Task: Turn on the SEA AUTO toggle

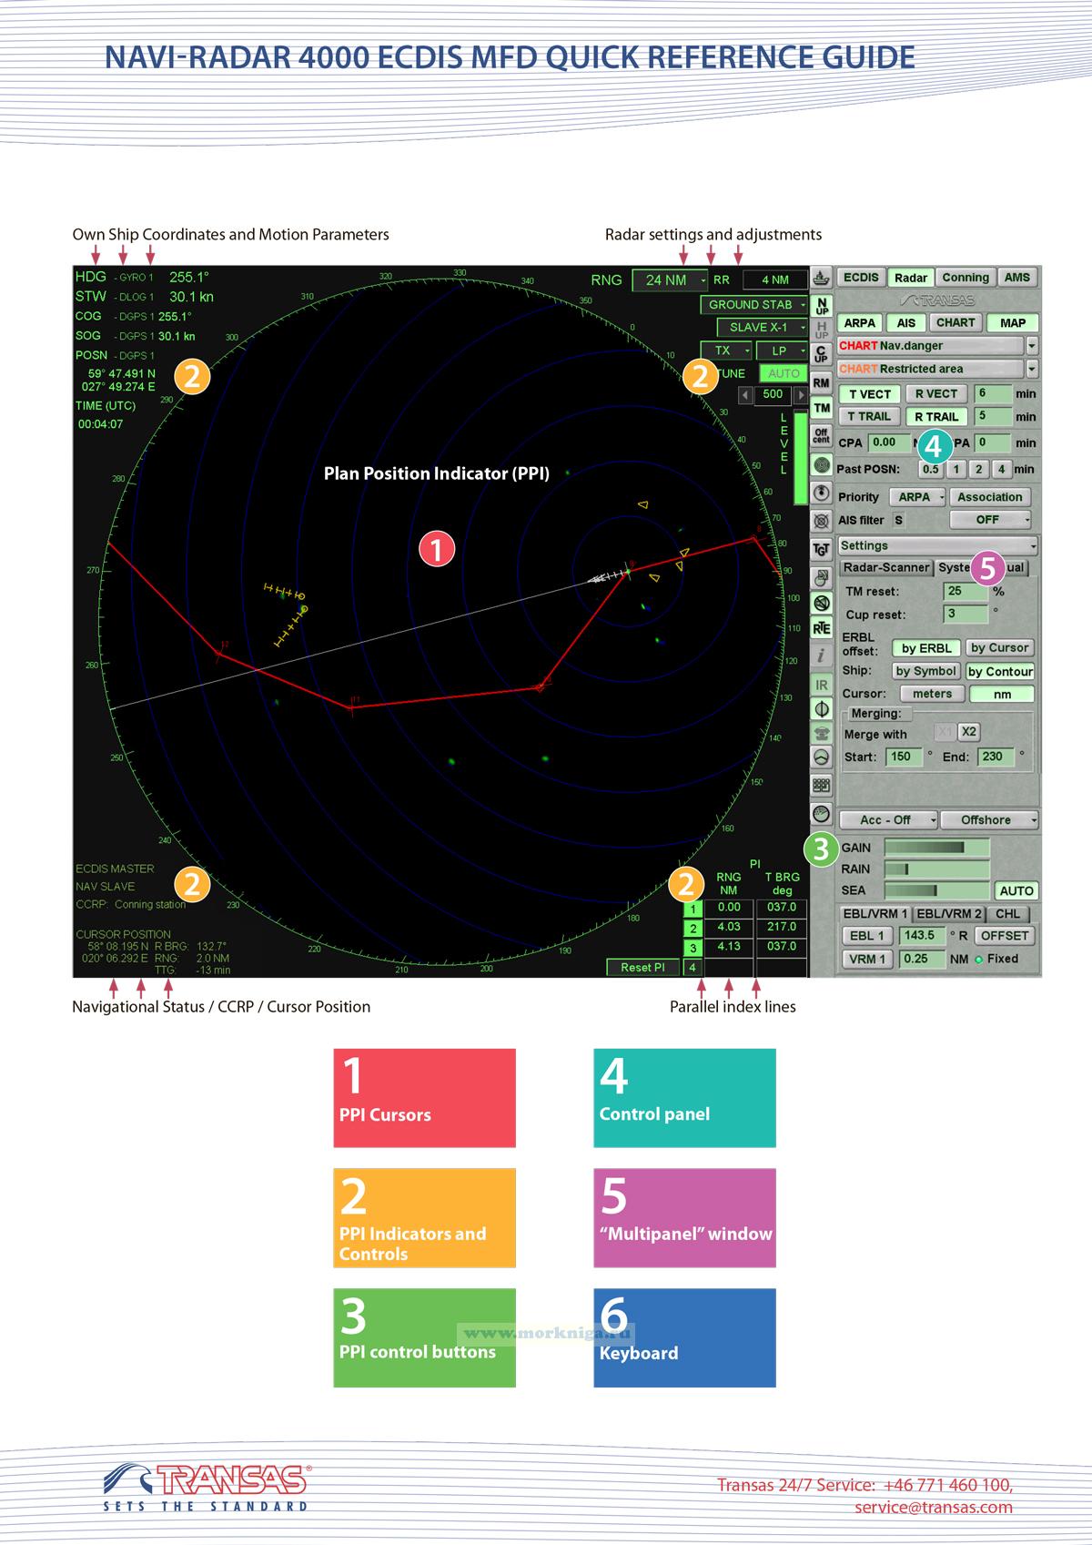Action: [1016, 891]
